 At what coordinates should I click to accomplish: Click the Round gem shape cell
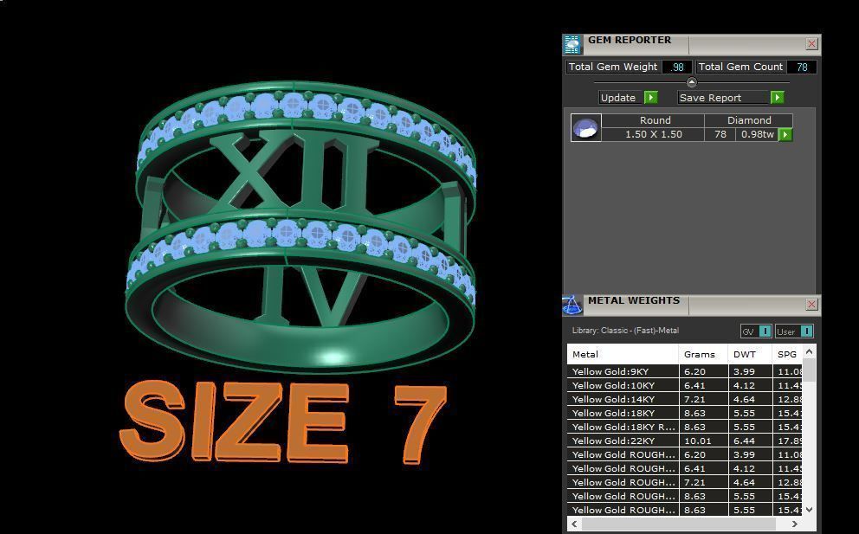[x=655, y=120]
